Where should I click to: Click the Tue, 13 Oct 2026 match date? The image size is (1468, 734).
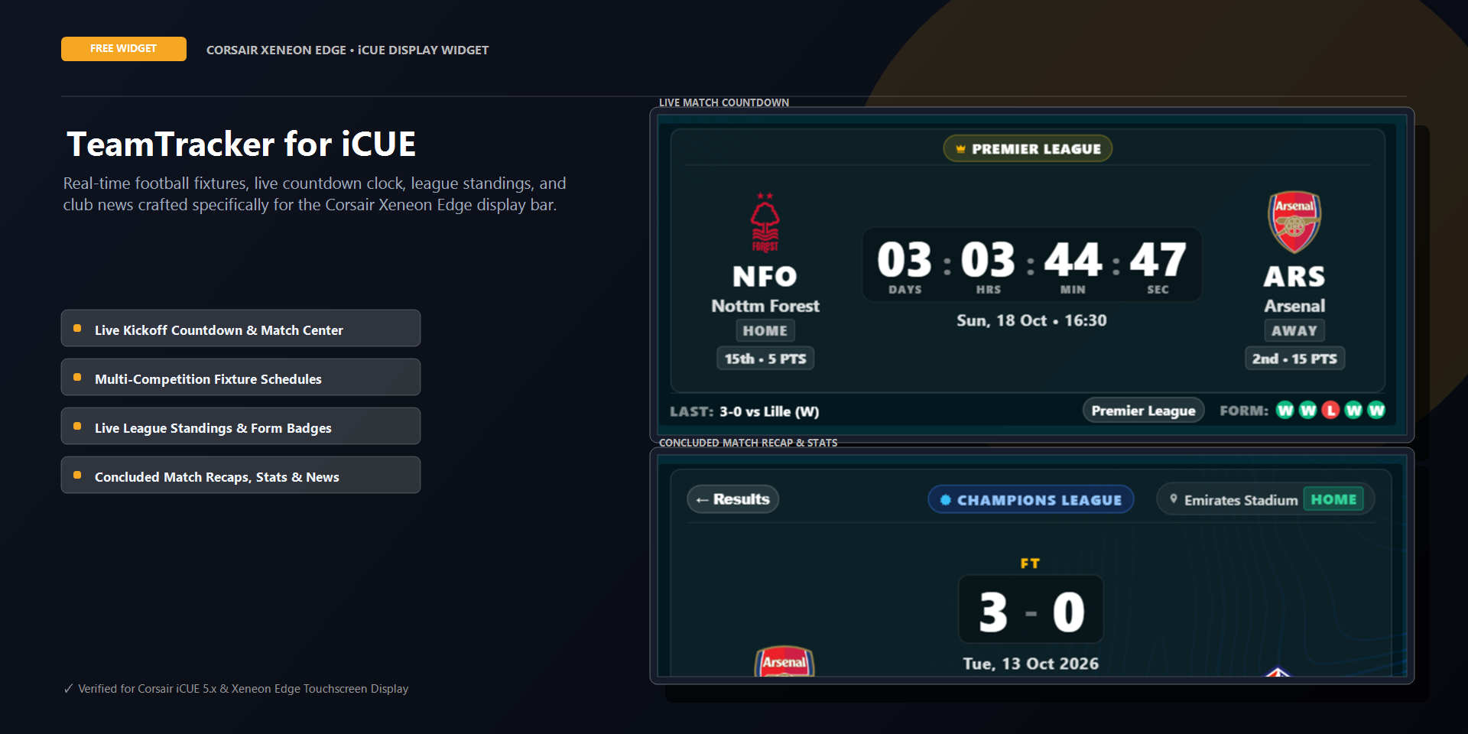[x=1031, y=664]
